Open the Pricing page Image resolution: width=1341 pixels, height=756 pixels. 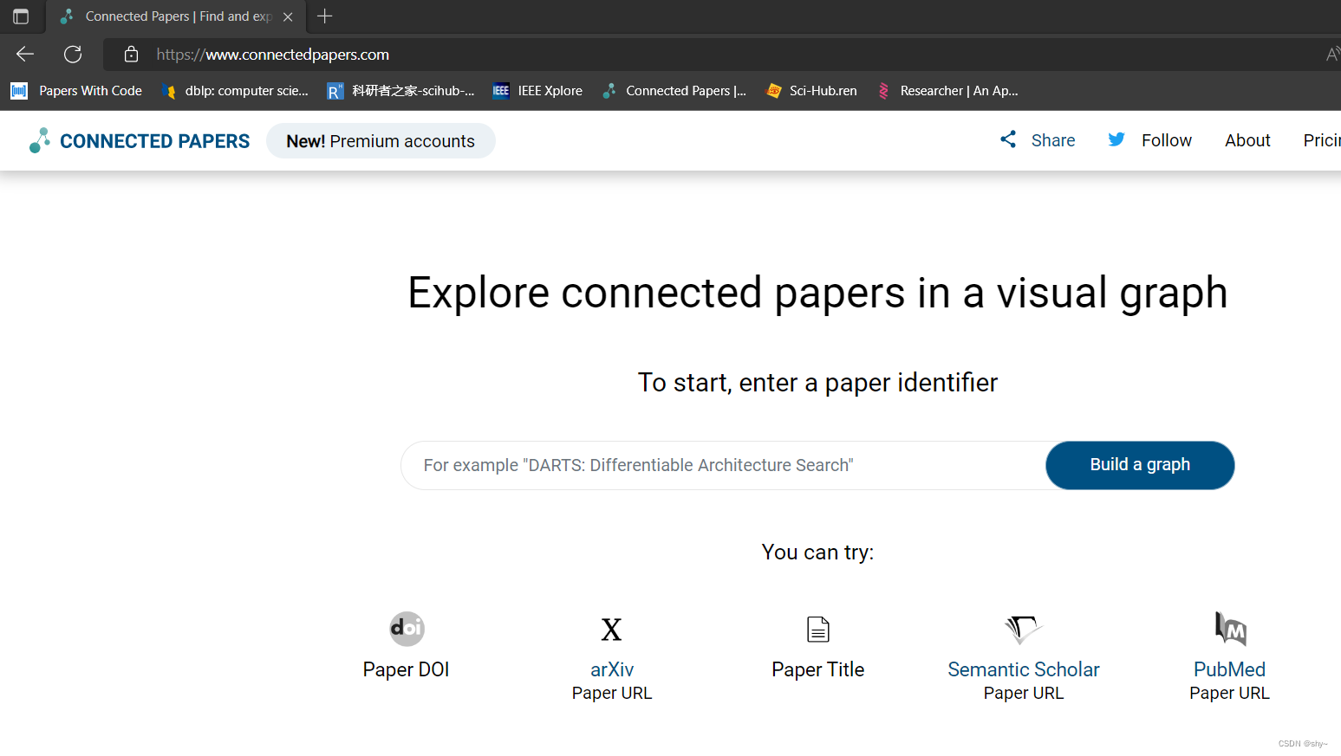[1322, 140]
